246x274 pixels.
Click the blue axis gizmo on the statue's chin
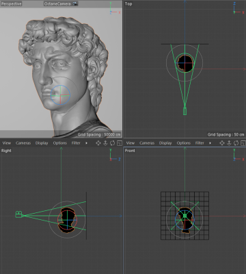click(60, 95)
